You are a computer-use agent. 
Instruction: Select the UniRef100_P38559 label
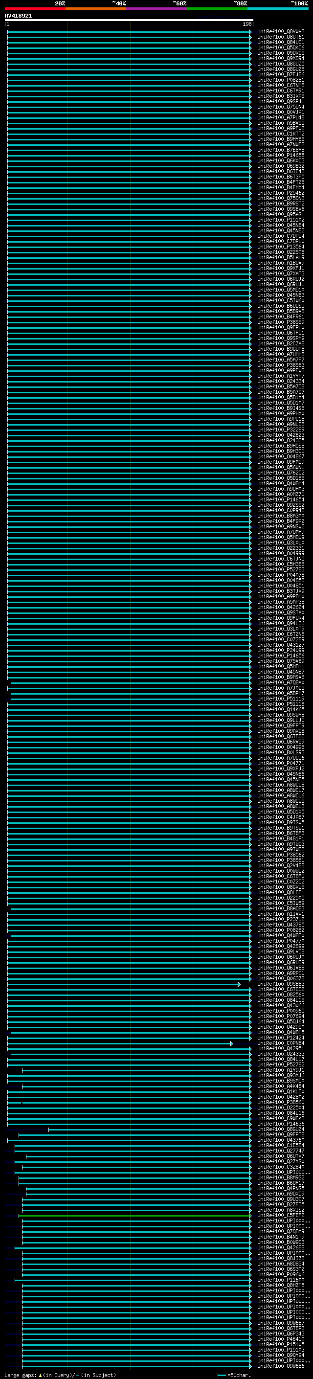tap(281, 322)
